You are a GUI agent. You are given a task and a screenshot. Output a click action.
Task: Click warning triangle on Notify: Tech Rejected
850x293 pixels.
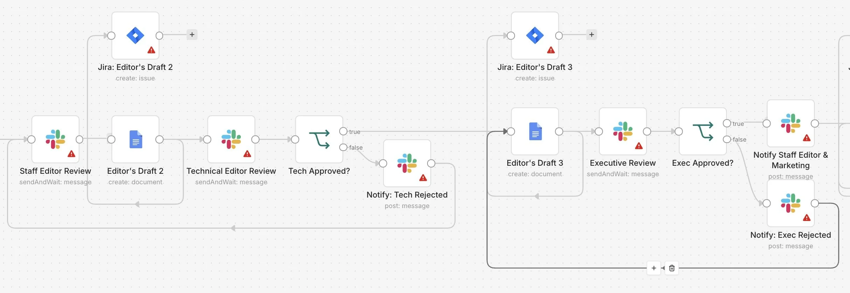(x=423, y=178)
